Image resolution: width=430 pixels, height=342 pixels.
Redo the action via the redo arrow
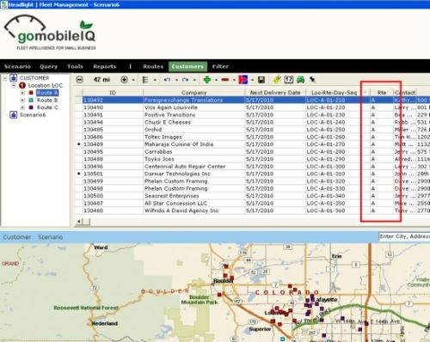(185, 80)
